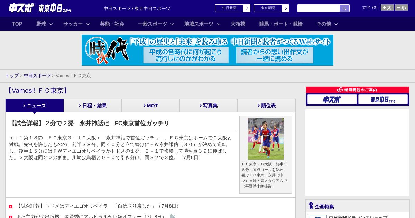Click the Tokyo Chunichi Sports logo in header
Image resolution: width=415 pixels, height=218 pixels.
55,9
